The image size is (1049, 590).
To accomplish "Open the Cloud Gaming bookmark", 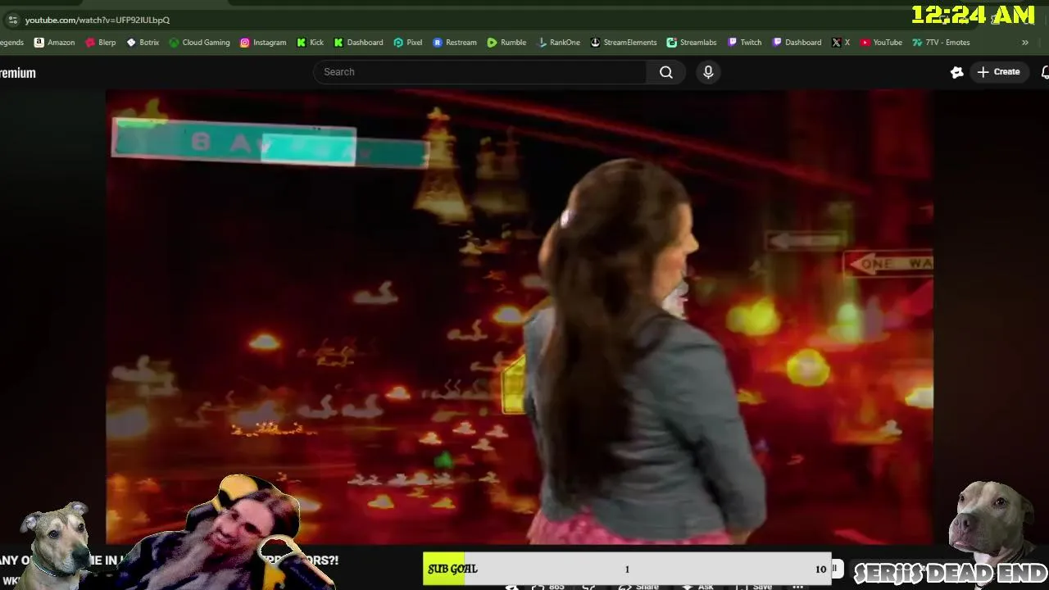I will click(199, 43).
